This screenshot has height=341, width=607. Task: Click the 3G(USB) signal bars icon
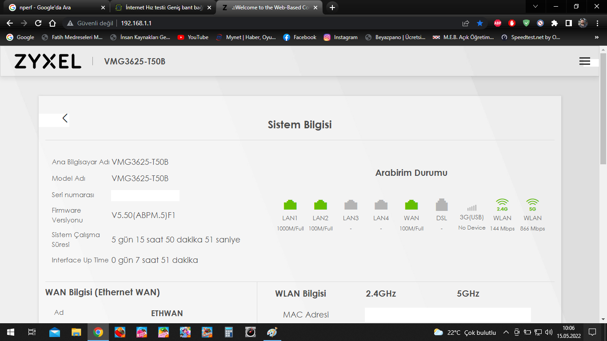coord(472,208)
